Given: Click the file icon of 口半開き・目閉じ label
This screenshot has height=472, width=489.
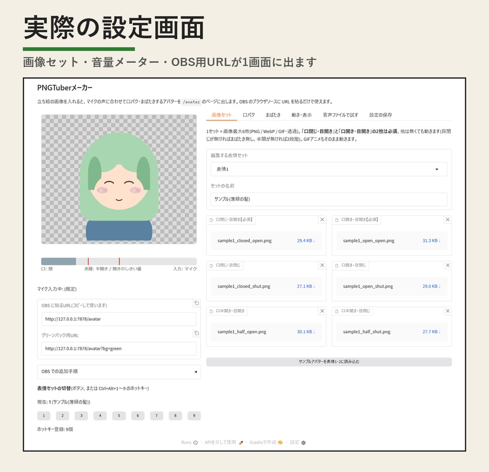Looking at the screenshot, I should 337,311.
